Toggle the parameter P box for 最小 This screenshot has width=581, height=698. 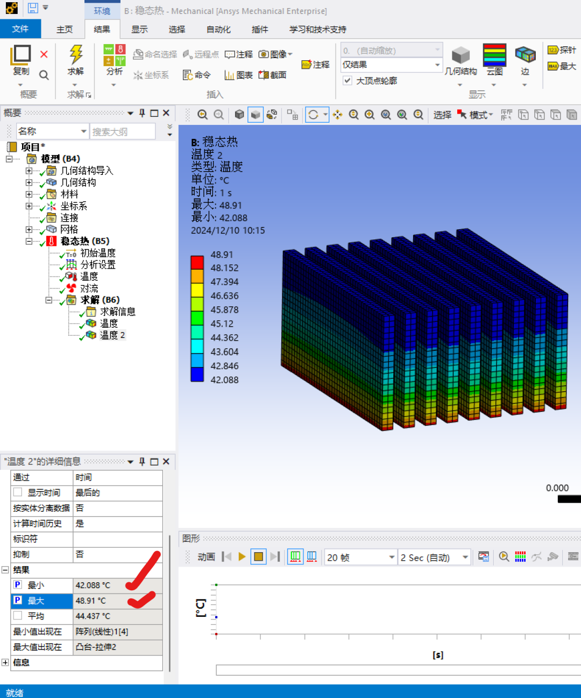[x=18, y=585]
